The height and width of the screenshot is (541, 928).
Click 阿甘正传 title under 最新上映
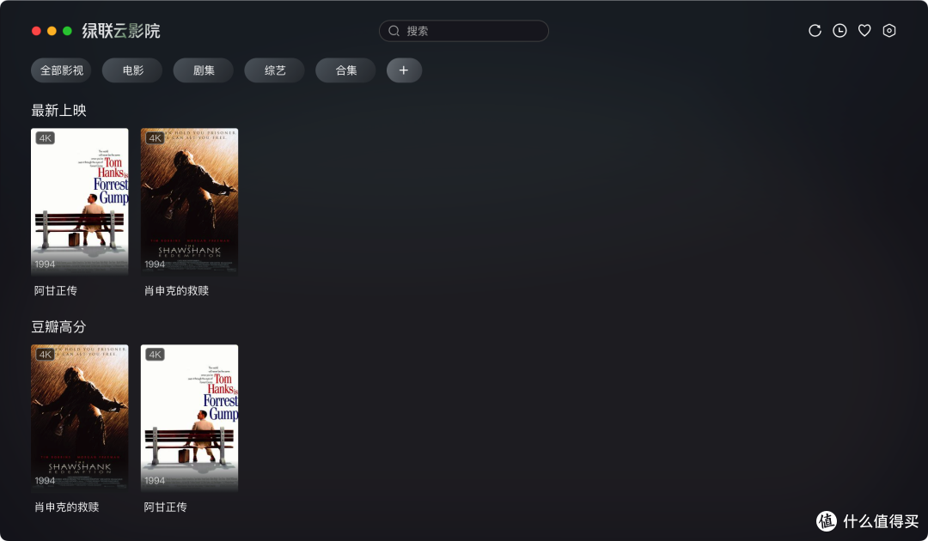pos(56,291)
